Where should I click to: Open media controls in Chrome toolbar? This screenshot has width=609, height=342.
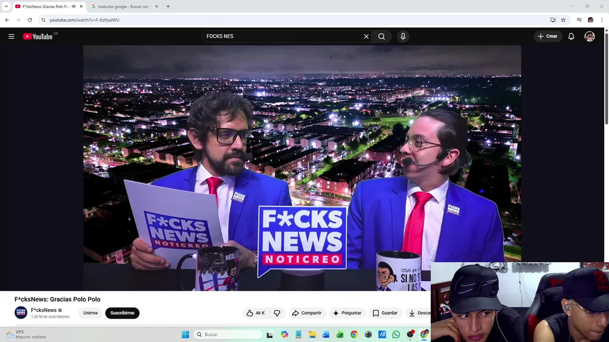click(x=579, y=20)
